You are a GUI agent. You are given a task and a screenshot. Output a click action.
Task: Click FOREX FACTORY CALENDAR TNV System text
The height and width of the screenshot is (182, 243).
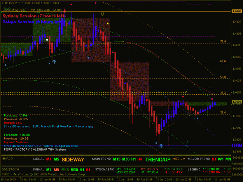(35, 149)
